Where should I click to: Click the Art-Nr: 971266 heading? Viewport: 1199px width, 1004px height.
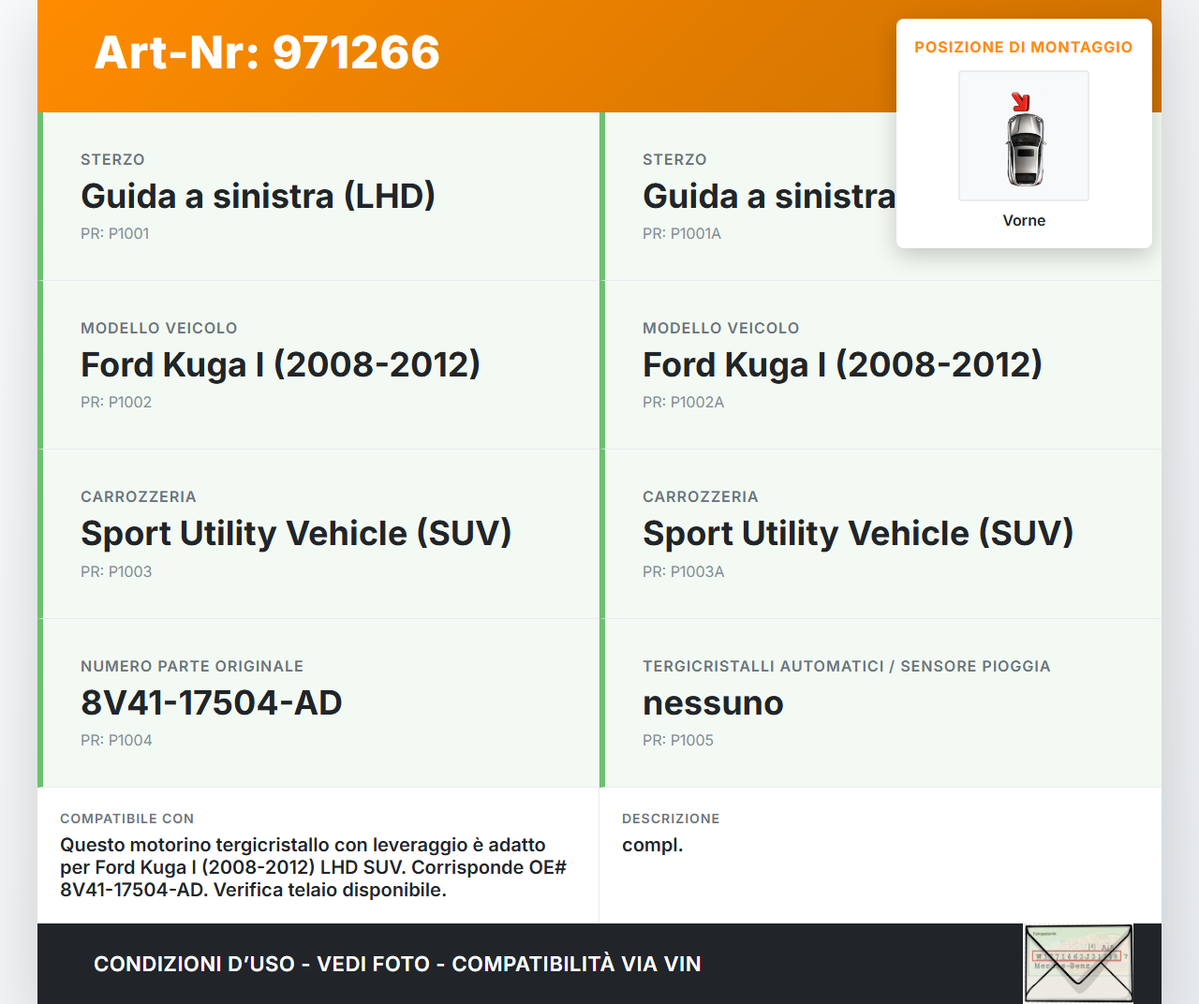(x=267, y=52)
